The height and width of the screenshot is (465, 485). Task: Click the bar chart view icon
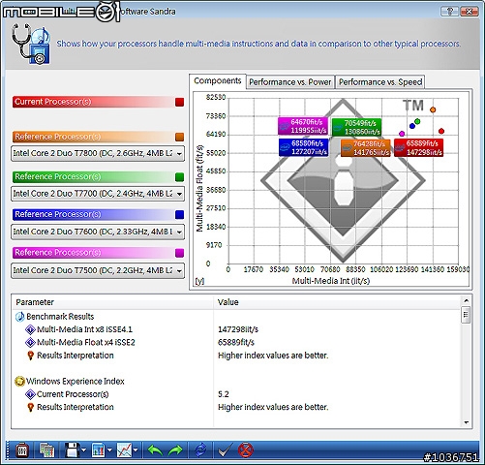pyautogui.click(x=98, y=449)
